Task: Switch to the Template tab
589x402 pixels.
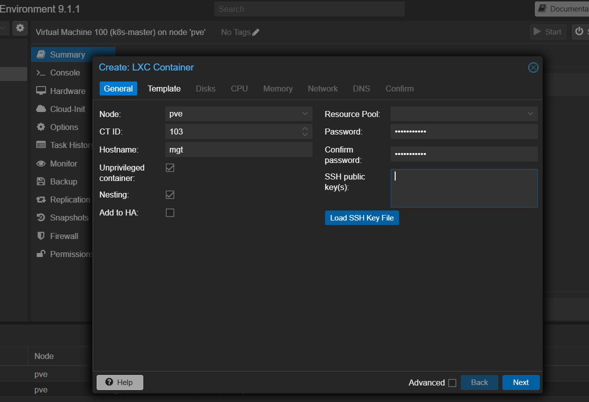Action: [164, 88]
